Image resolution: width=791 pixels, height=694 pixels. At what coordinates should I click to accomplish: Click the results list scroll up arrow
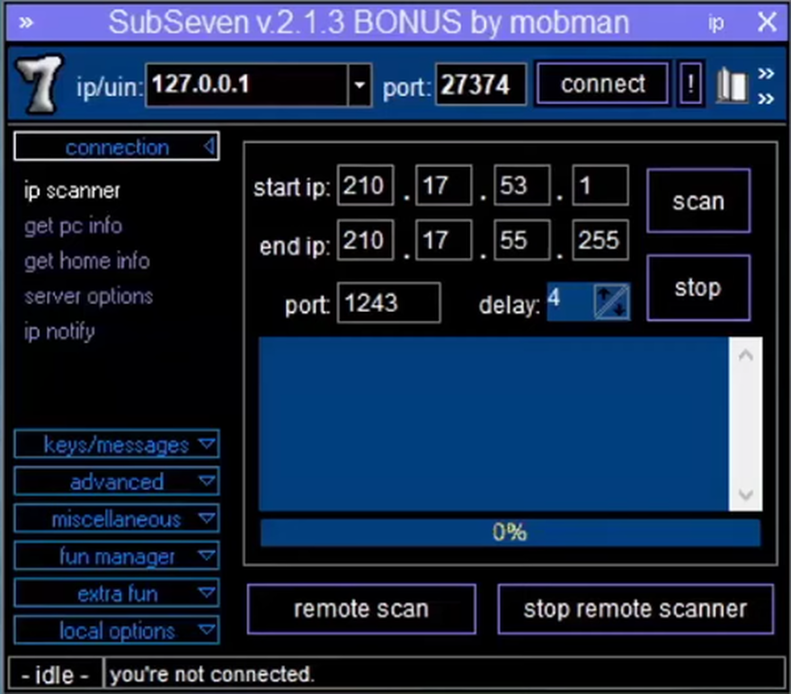(x=745, y=355)
